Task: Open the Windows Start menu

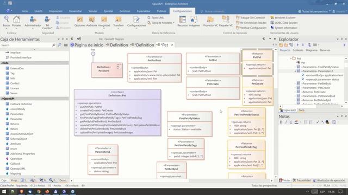Action: point(4,191)
